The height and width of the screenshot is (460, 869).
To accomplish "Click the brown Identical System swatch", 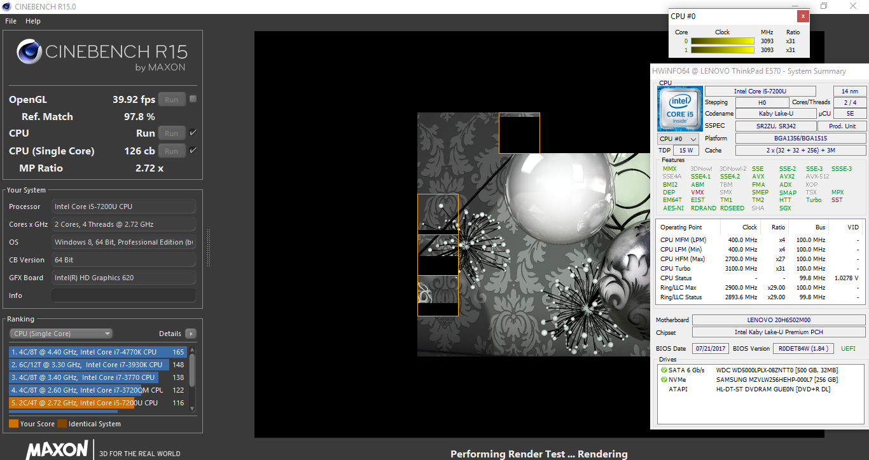I will (62, 424).
